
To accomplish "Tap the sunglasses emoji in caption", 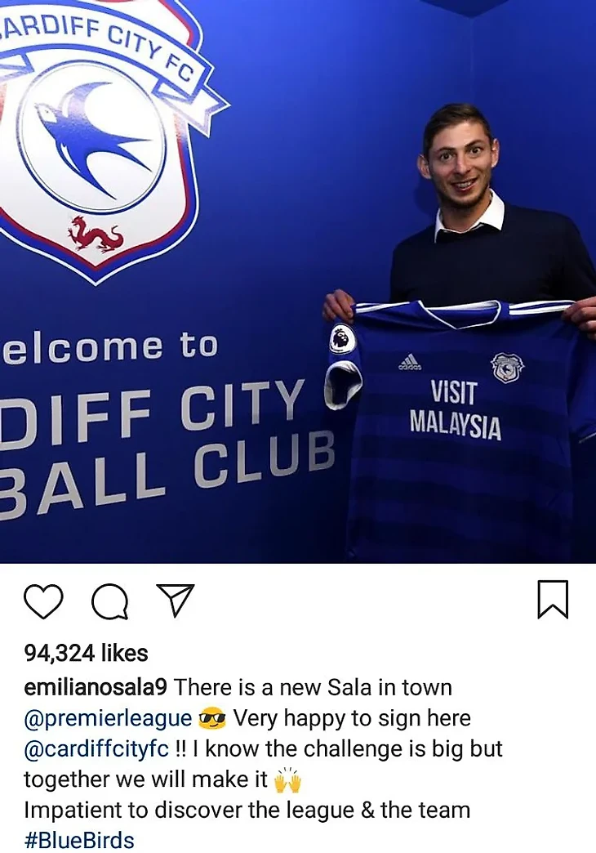I will (212, 719).
